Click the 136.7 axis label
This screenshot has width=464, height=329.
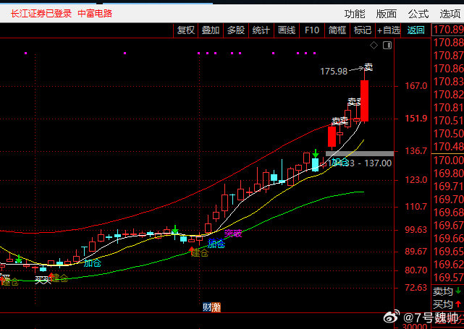(416, 151)
